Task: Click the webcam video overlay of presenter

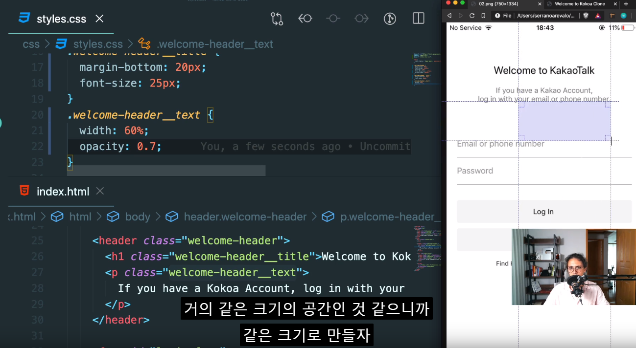Action: (x=574, y=267)
